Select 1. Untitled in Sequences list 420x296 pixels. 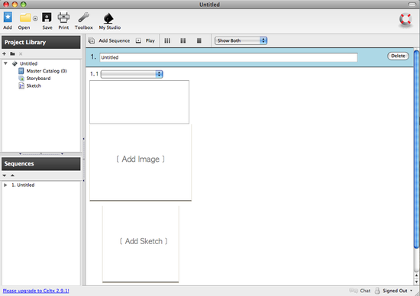[x=23, y=185]
